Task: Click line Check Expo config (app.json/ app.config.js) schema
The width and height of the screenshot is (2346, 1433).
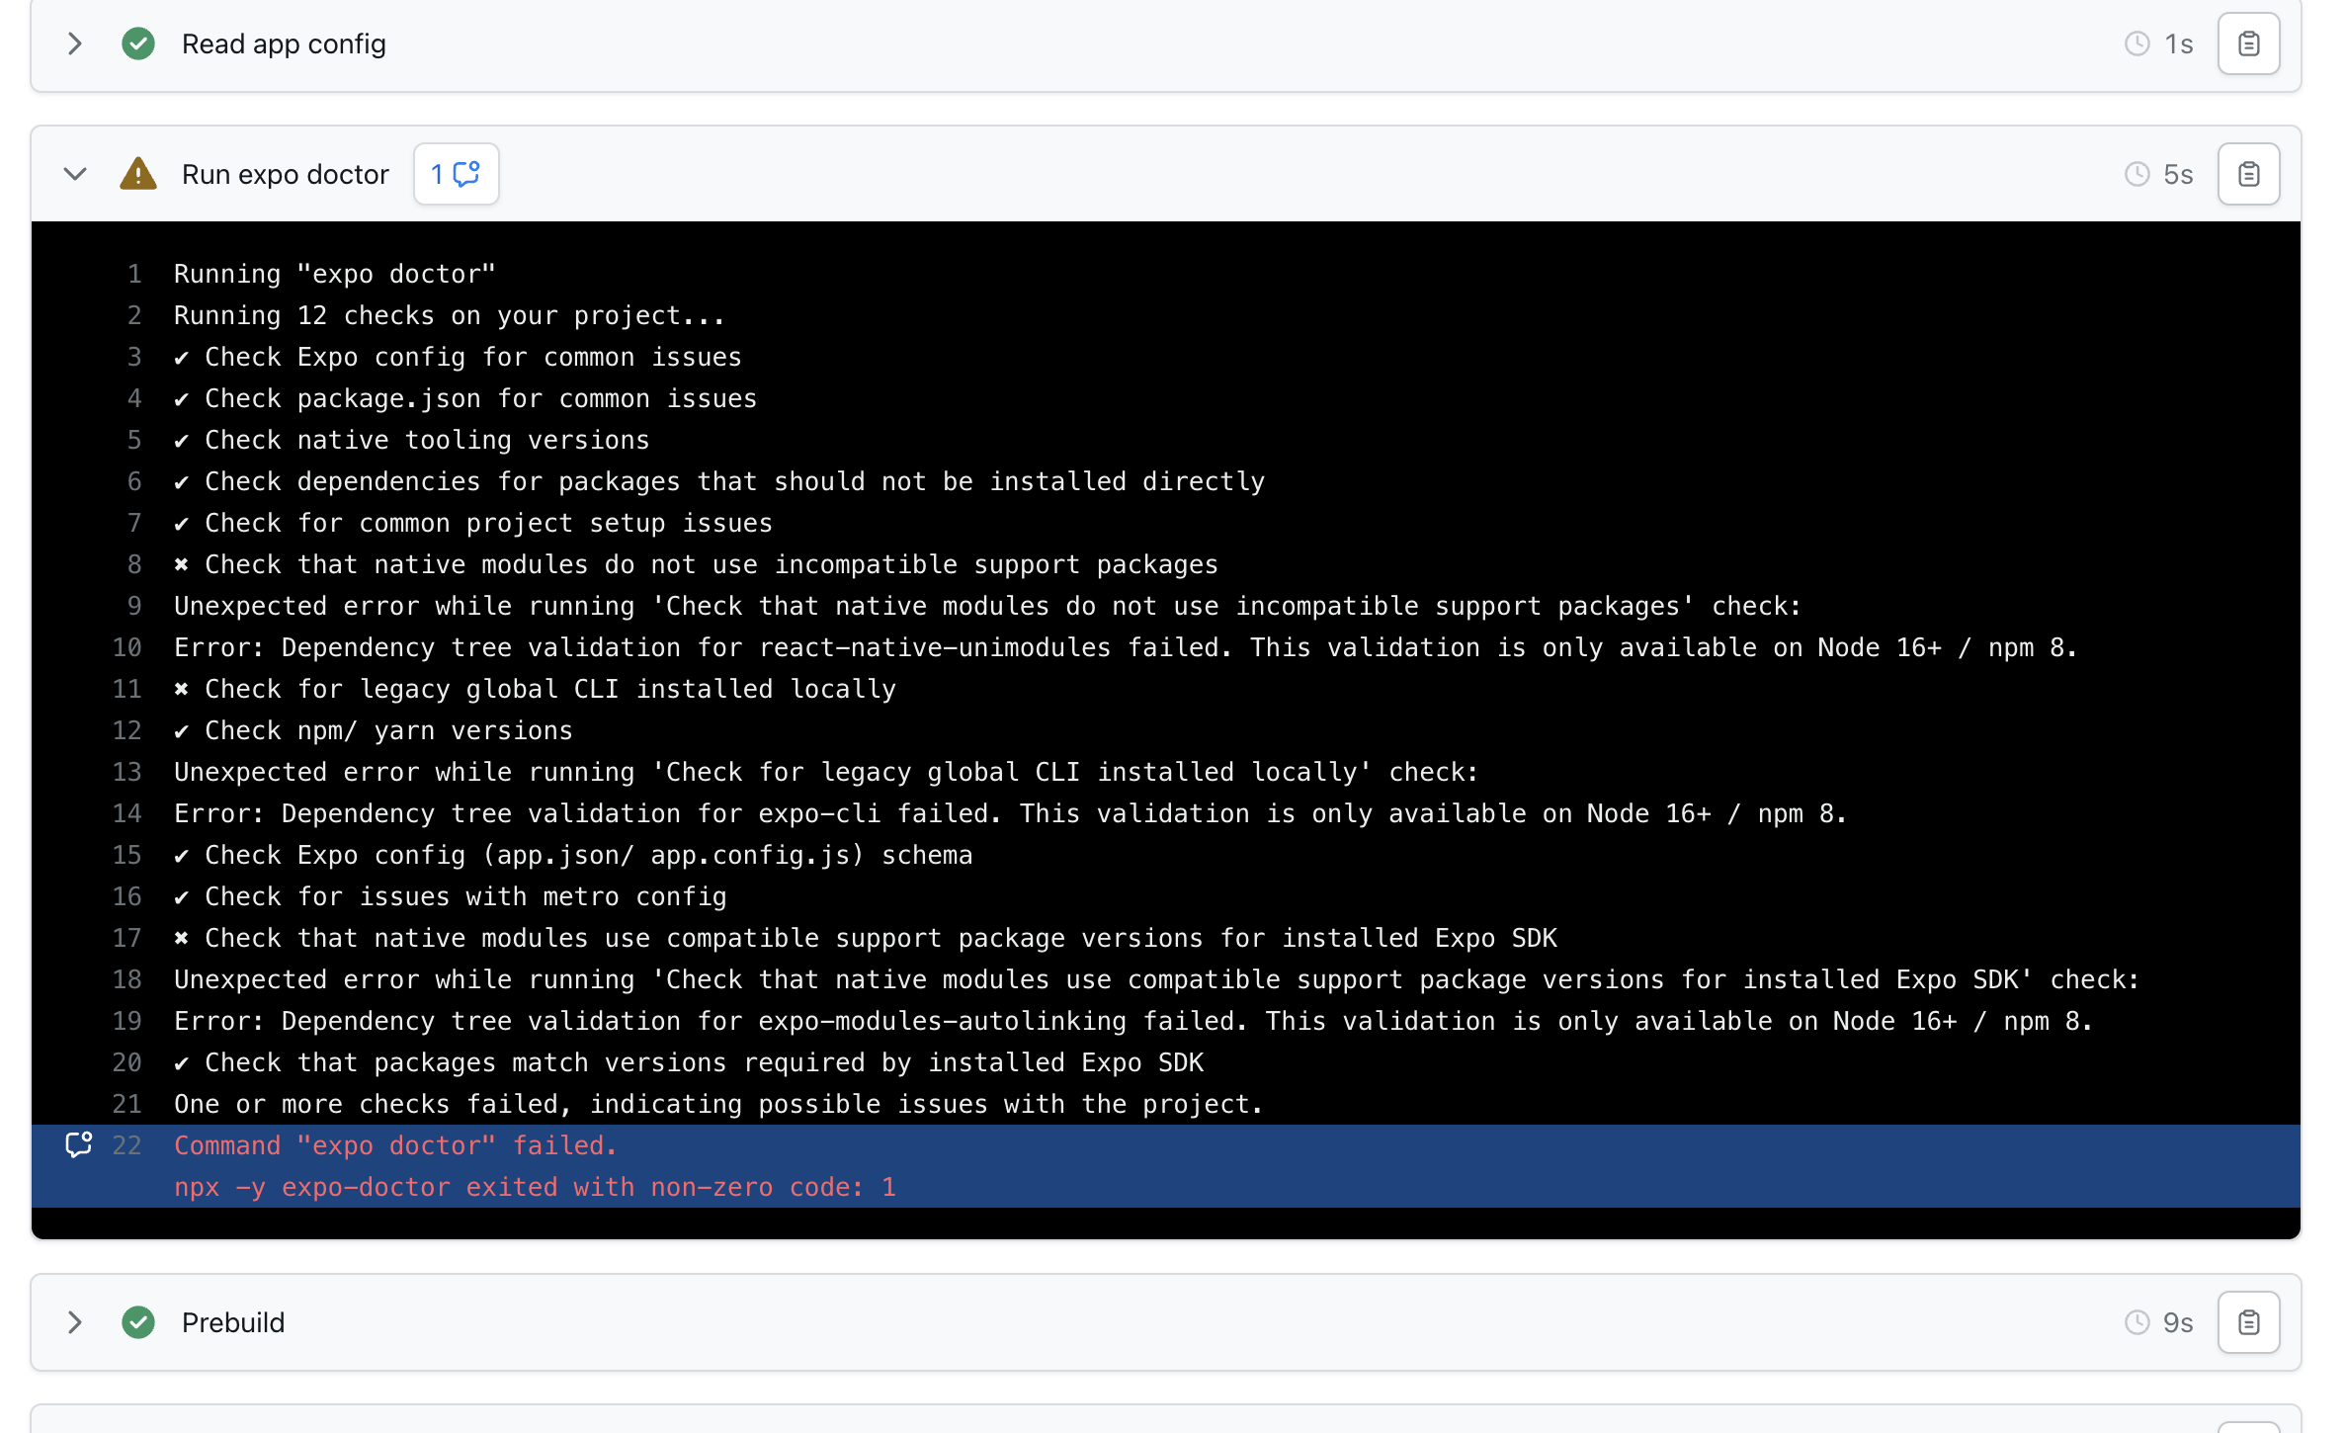Action: pyautogui.click(x=573, y=855)
